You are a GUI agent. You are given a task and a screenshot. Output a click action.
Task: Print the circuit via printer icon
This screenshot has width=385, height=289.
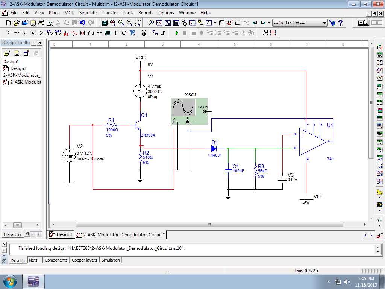[41, 23]
